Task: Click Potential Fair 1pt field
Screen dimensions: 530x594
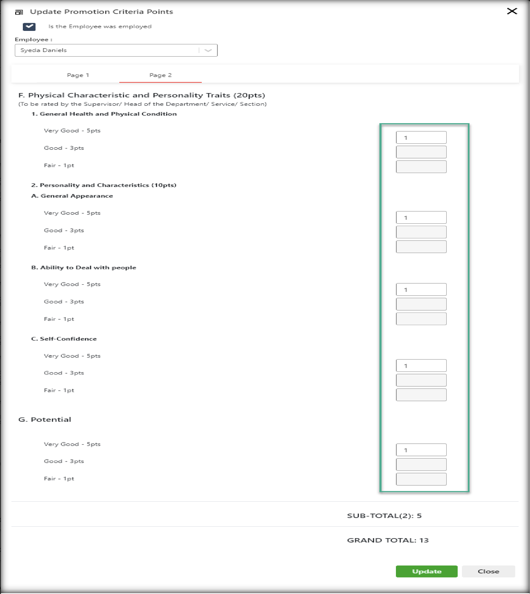Action: tap(421, 479)
